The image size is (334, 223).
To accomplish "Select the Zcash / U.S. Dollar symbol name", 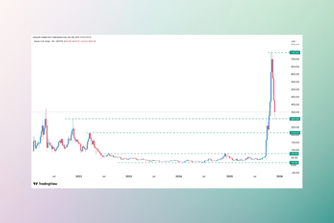I will point(43,41).
